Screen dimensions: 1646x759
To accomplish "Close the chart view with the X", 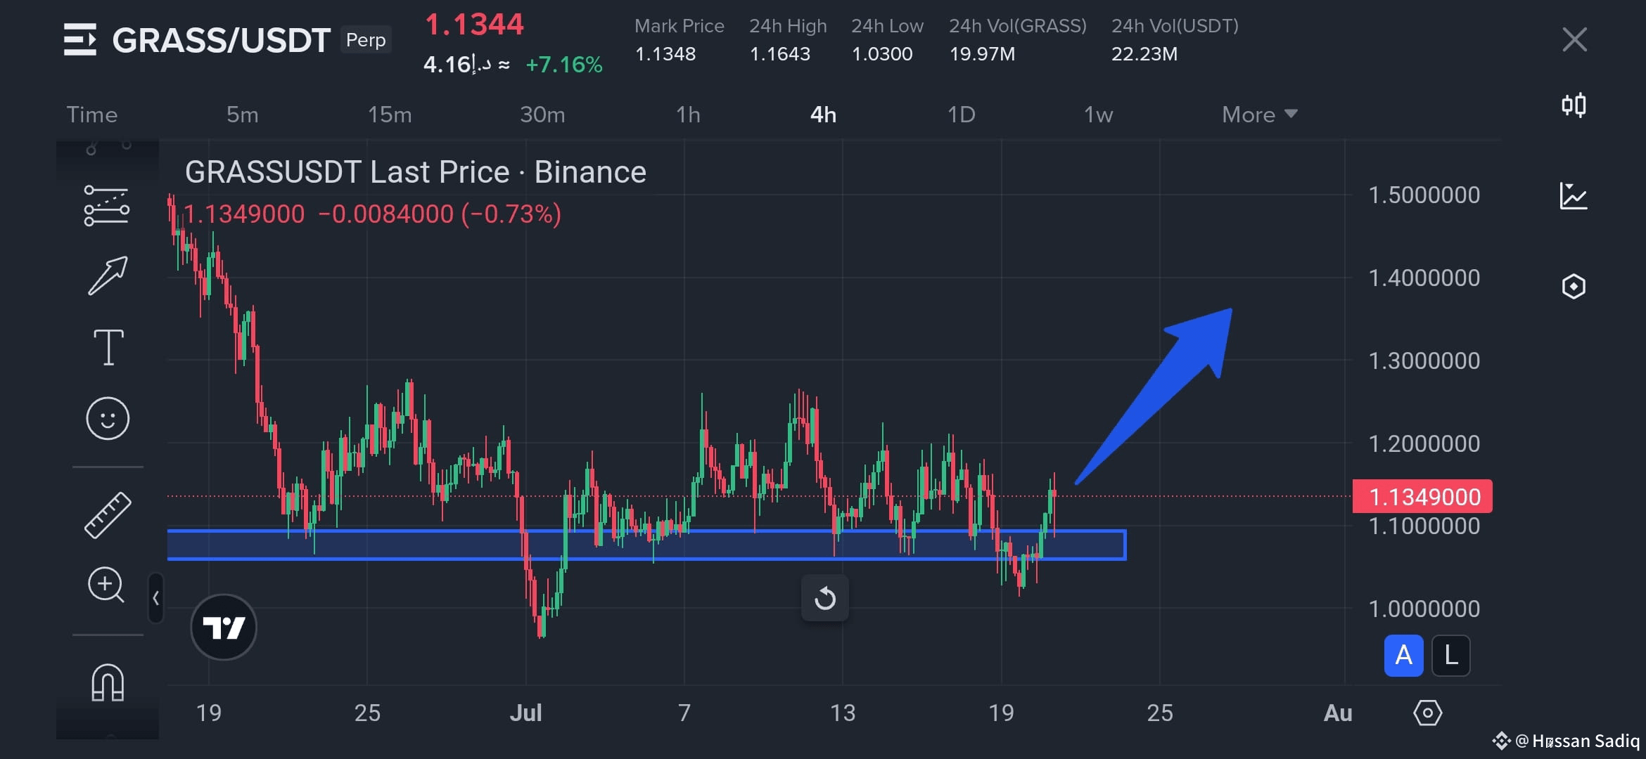I will (x=1574, y=39).
